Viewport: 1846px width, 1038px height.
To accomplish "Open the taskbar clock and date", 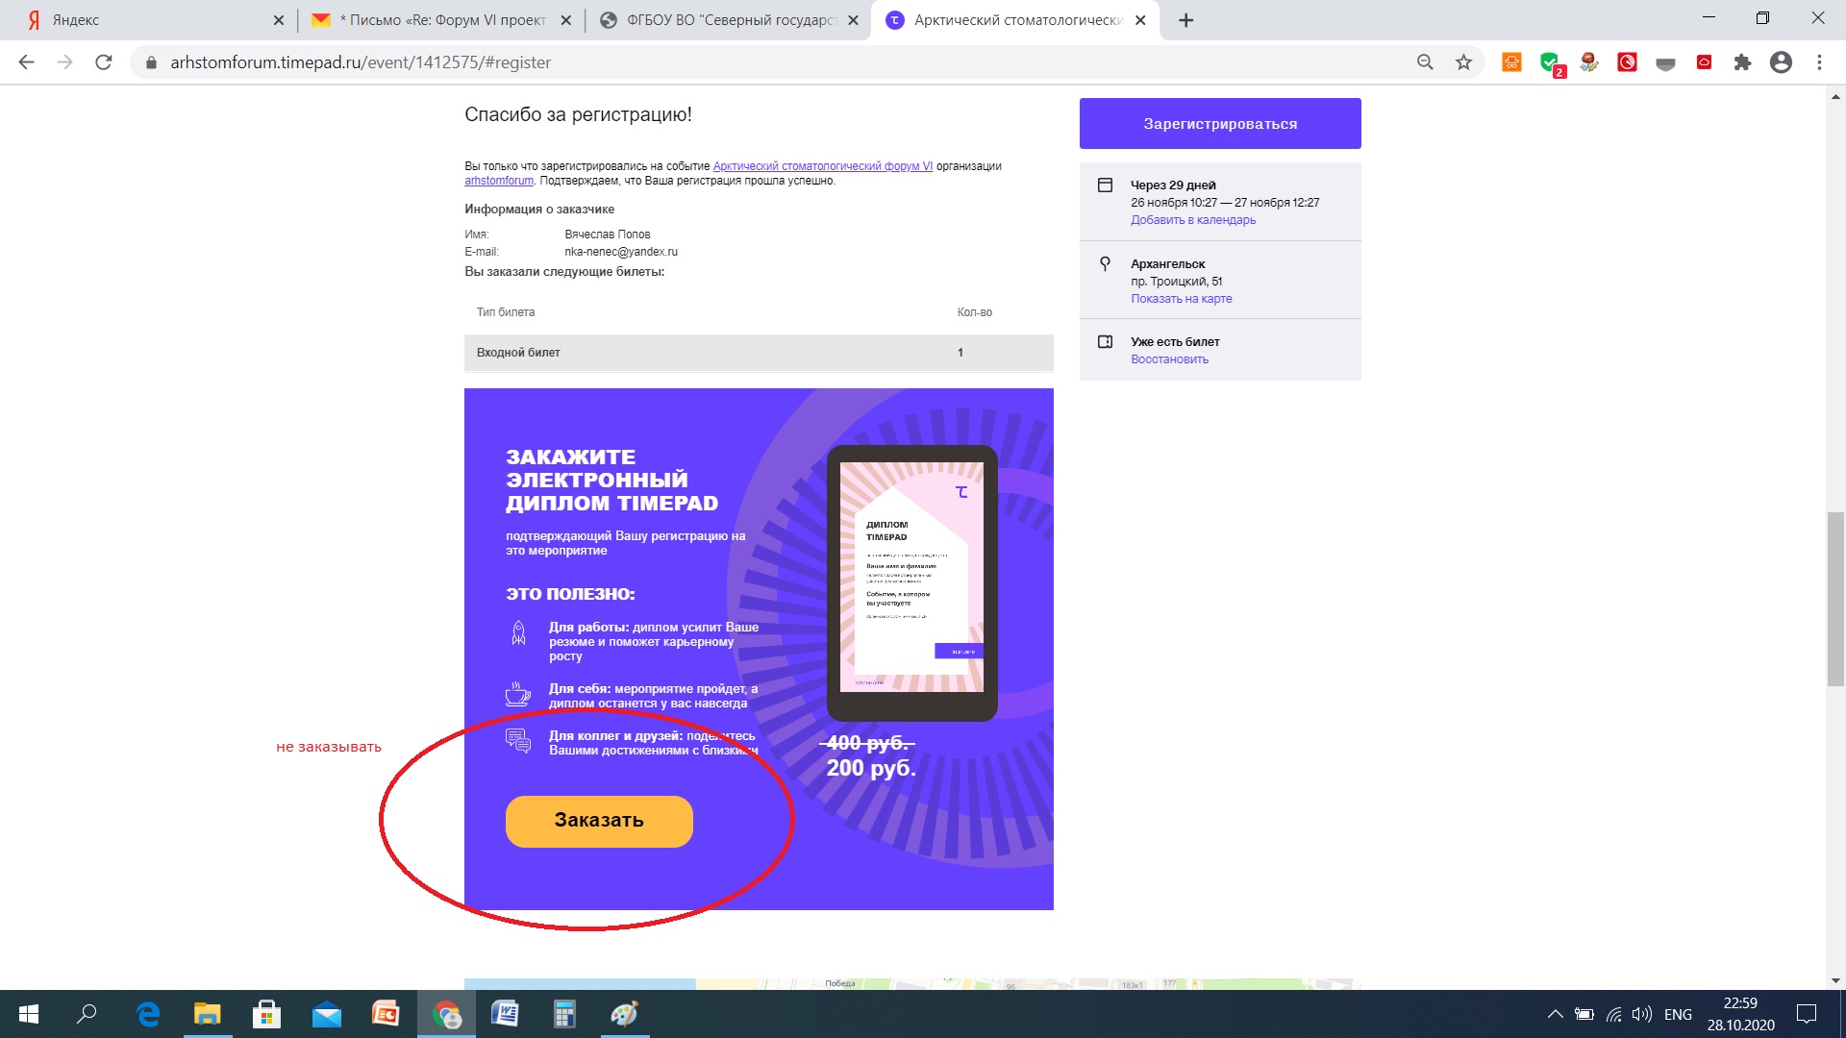I will pyautogui.click(x=1740, y=1014).
